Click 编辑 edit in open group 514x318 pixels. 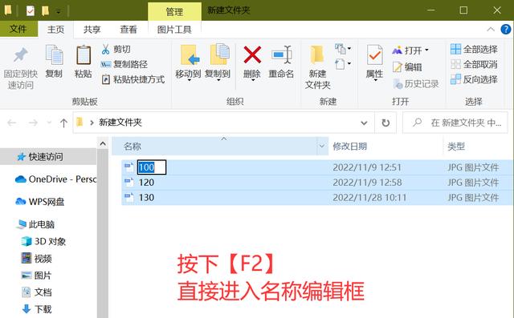tap(407, 67)
